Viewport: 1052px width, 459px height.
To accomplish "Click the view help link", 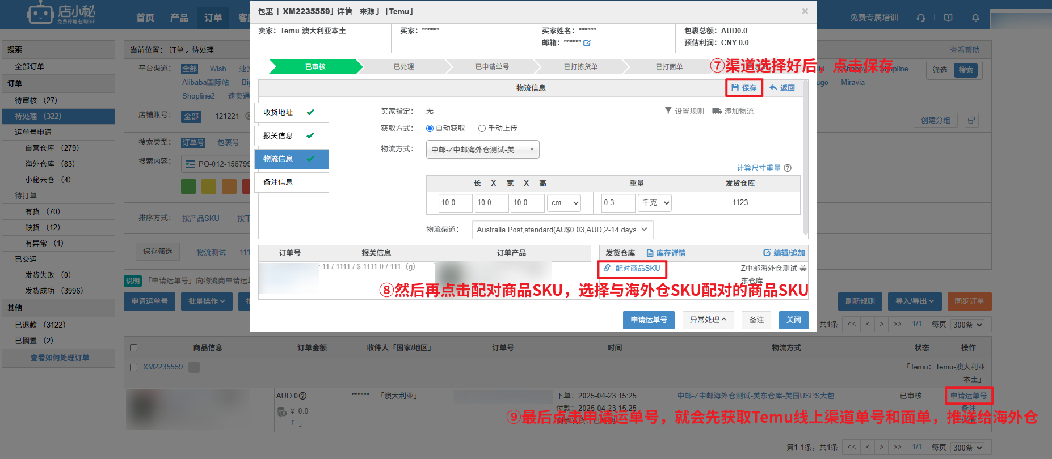I will point(965,50).
